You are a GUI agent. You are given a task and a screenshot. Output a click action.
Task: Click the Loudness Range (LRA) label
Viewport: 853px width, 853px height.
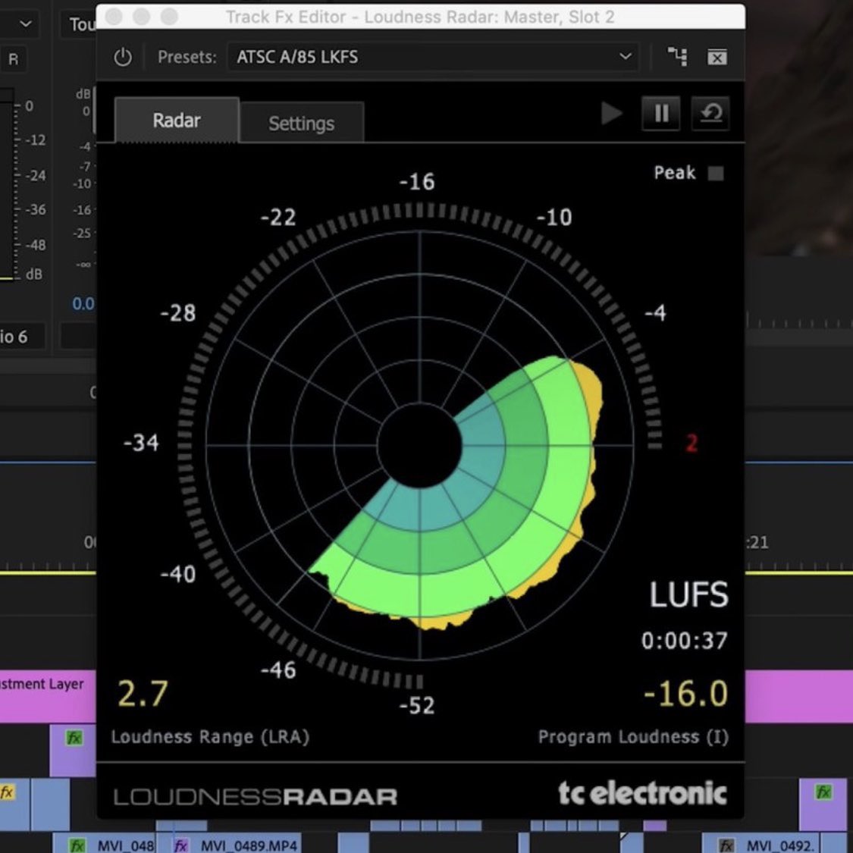tap(210, 736)
